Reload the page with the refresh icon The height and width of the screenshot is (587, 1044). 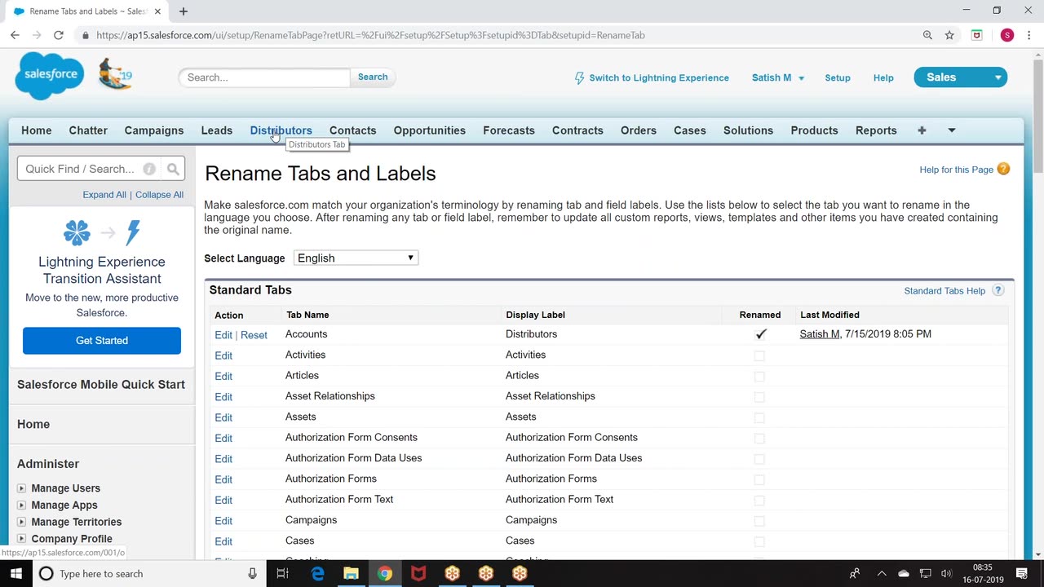[59, 35]
